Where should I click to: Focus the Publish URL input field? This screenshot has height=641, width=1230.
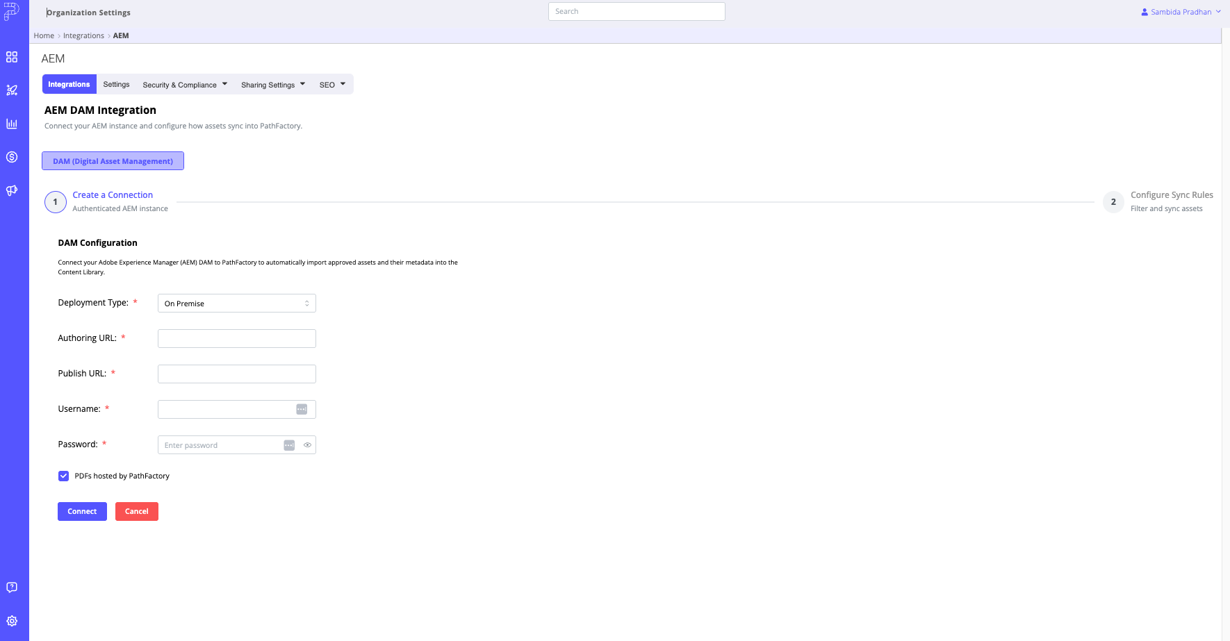tap(237, 374)
